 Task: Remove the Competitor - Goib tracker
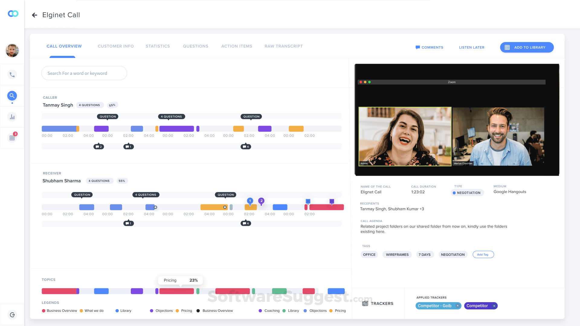click(458, 306)
